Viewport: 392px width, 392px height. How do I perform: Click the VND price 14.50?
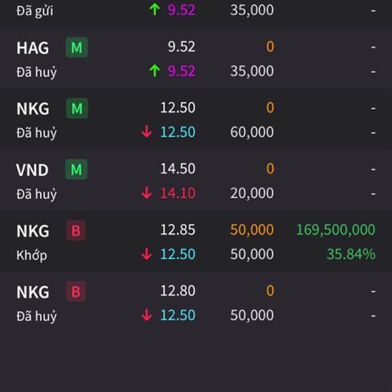click(178, 169)
